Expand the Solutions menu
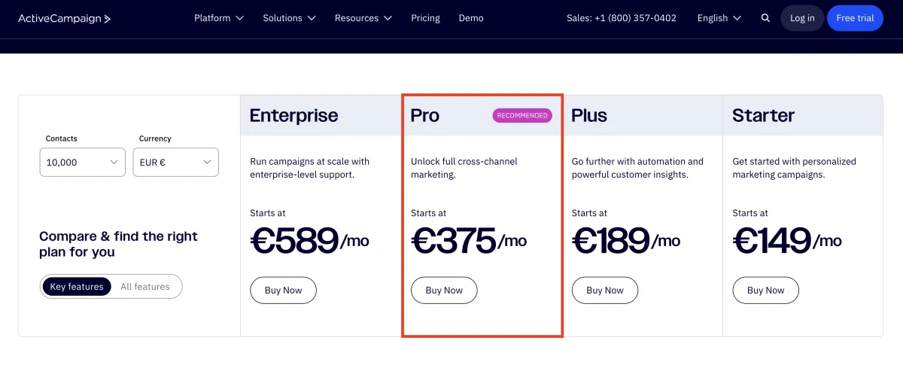The width and height of the screenshot is (903, 371). (x=290, y=18)
